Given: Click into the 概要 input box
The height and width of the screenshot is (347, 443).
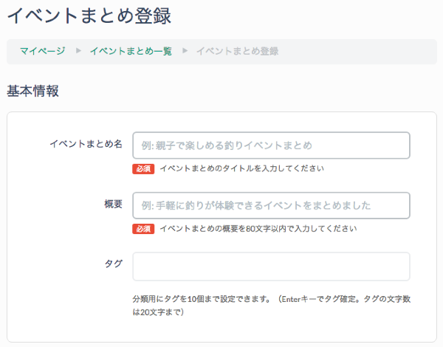Looking at the screenshot, I should coord(271,205).
